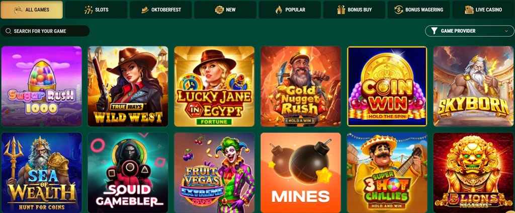Open the Sugar Rush 1000 game
515x213 pixels.
click(41, 86)
